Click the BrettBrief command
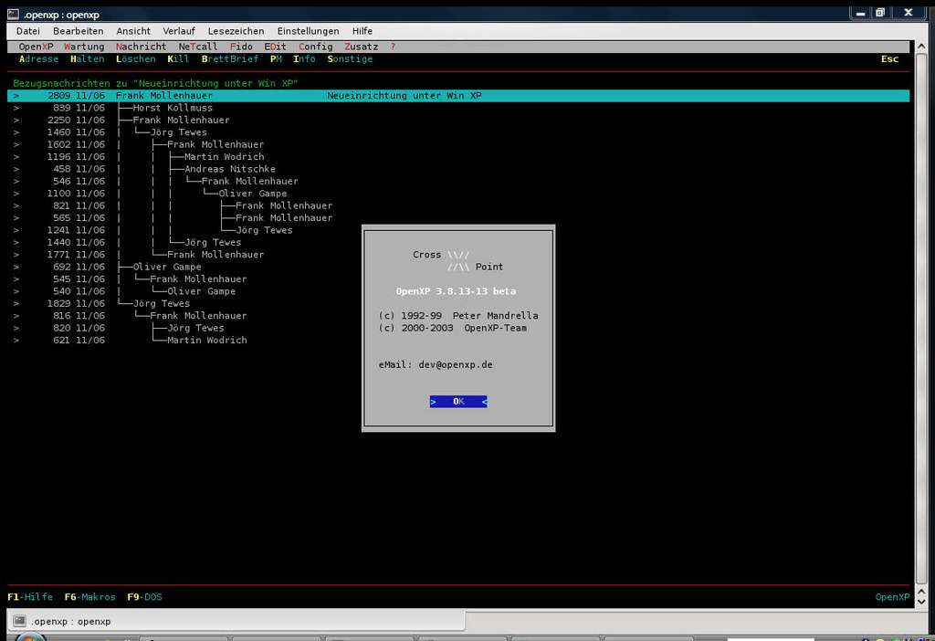Viewport: 935px width, 641px height. (229, 59)
